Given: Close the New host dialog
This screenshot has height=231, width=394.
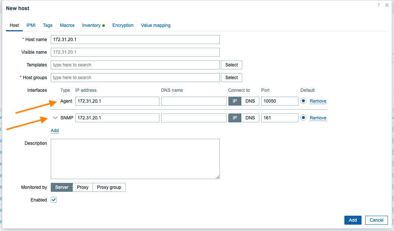Looking at the screenshot, I should click(387, 6).
